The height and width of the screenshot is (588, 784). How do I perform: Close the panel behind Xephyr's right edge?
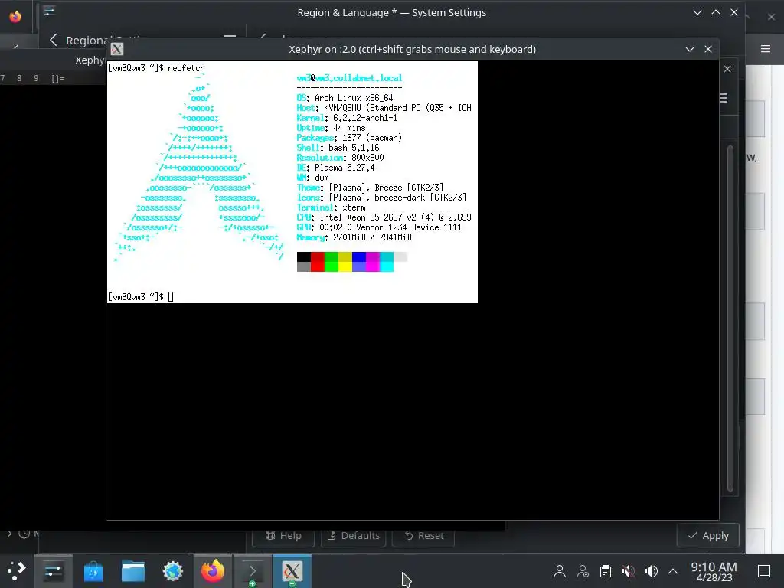(727, 69)
